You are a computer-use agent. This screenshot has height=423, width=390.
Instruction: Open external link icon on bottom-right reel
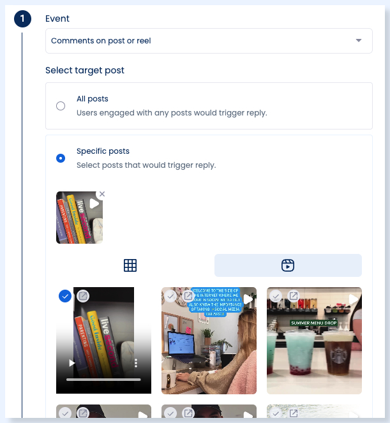[x=294, y=413]
